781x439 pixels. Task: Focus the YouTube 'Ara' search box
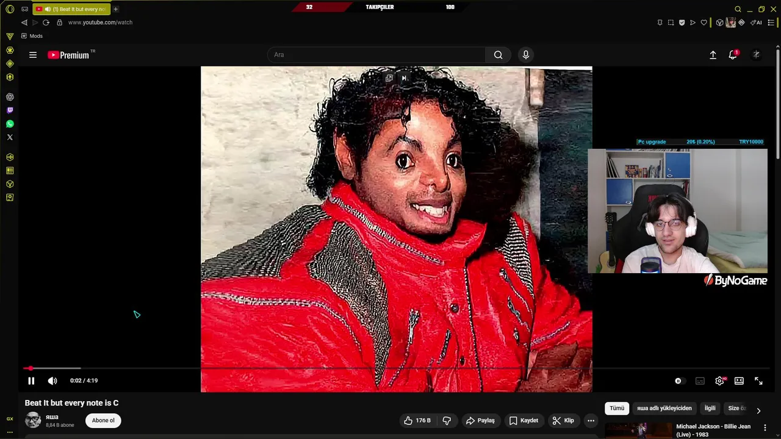point(376,55)
